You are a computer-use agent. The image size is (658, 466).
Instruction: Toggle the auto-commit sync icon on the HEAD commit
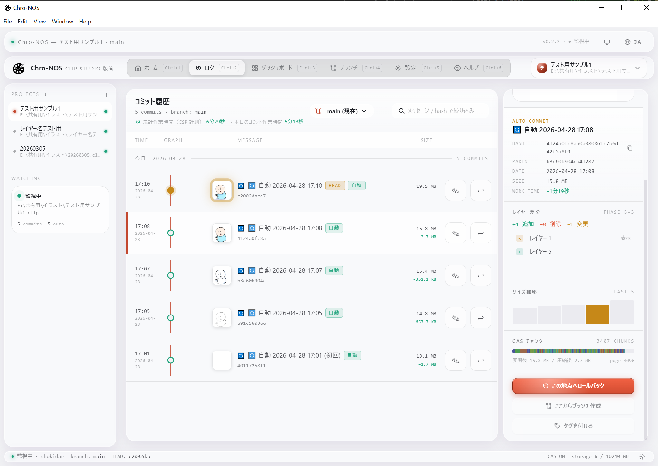pos(241,186)
